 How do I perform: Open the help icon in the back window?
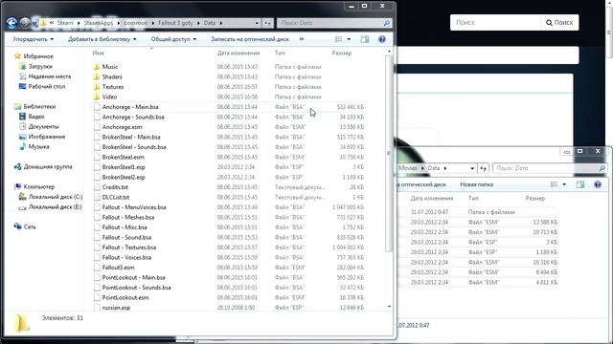(x=598, y=184)
